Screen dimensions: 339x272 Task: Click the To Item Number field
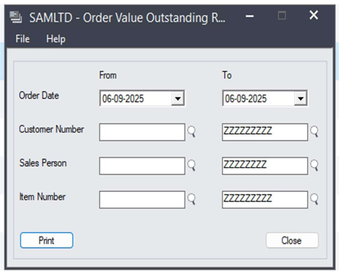tap(265, 199)
